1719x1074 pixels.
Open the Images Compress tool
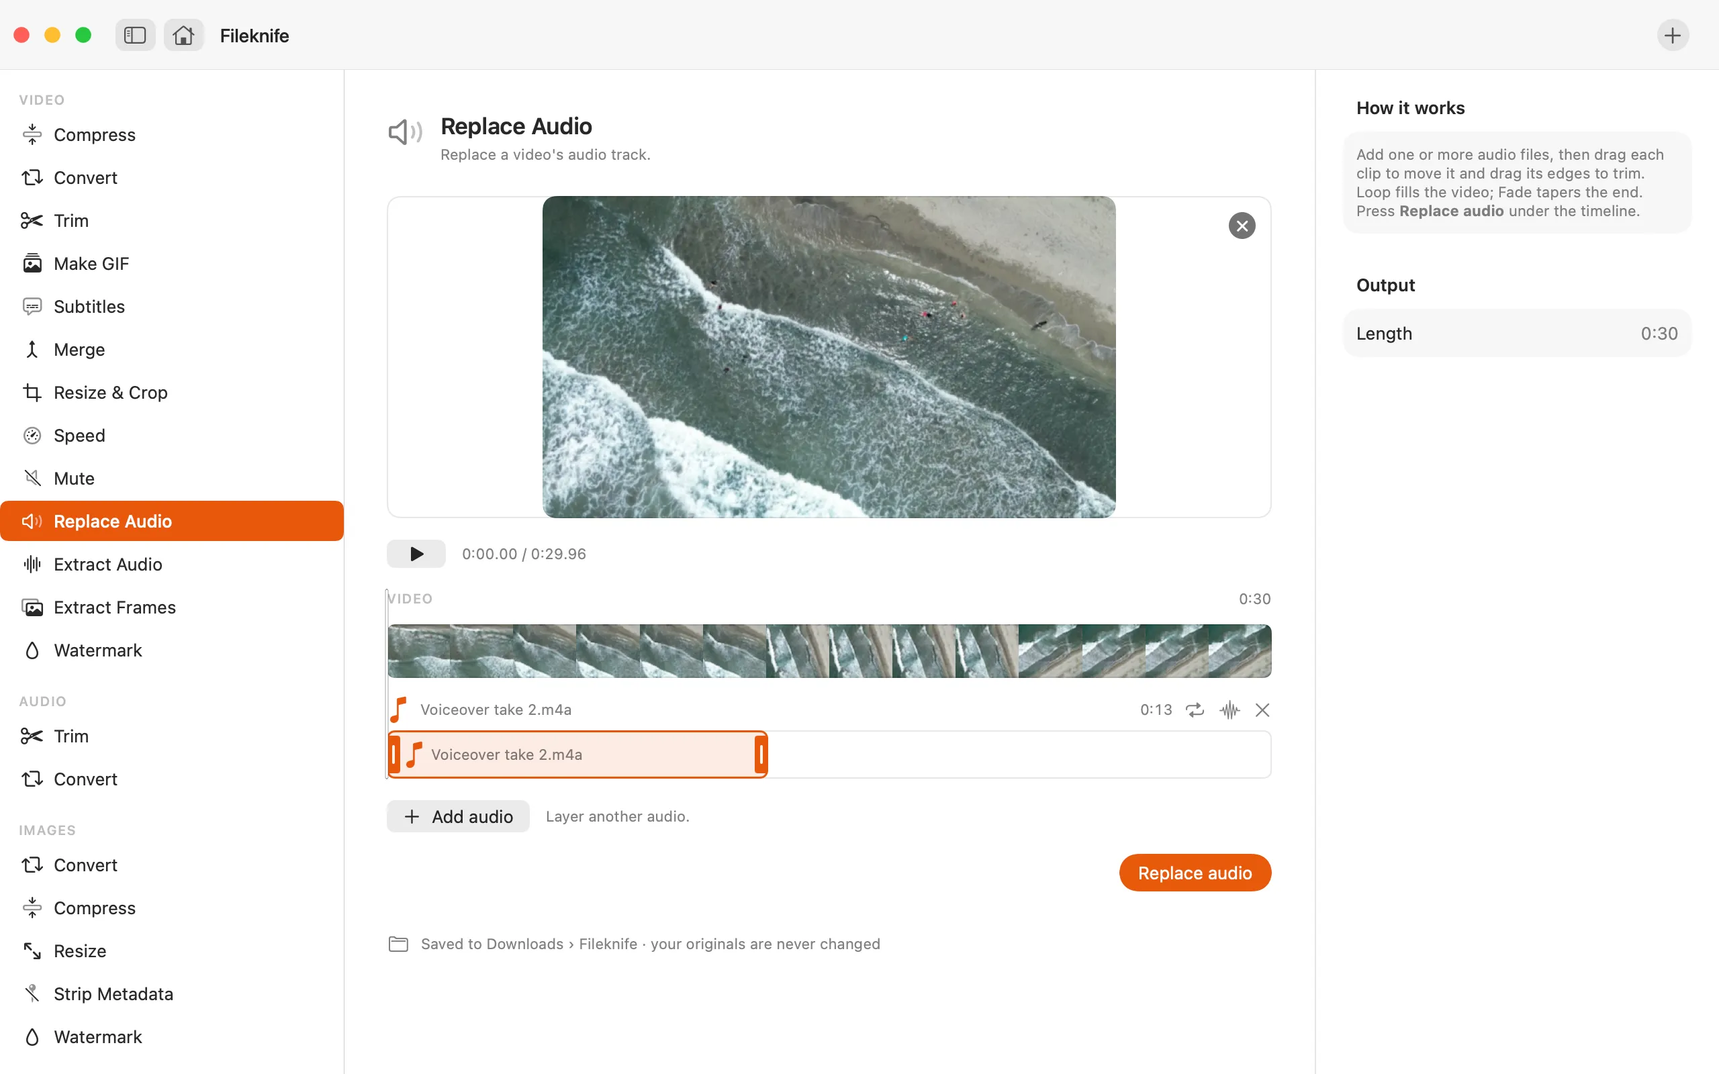(x=172, y=908)
